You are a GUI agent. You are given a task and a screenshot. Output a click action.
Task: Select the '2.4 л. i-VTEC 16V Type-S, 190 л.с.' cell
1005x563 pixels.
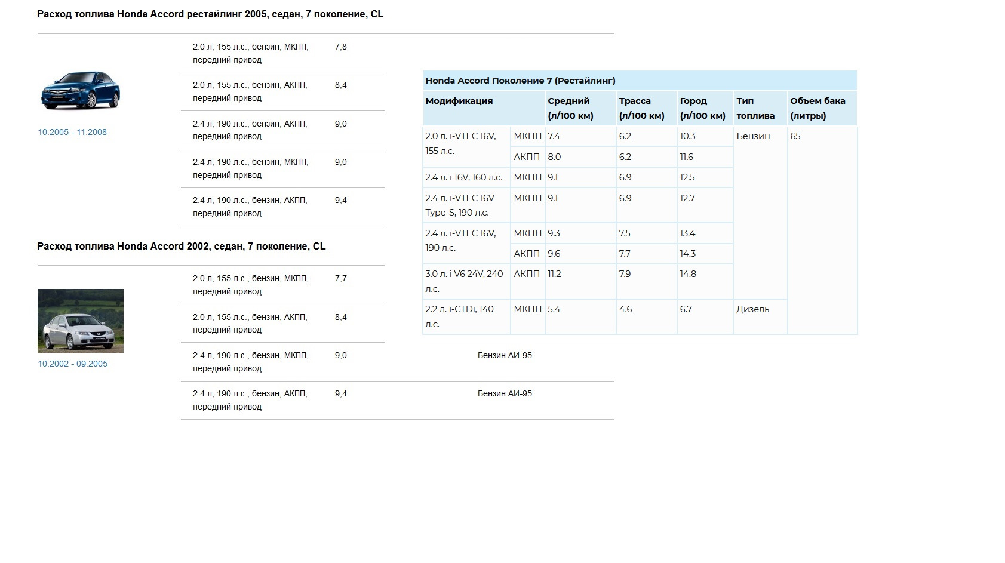click(x=466, y=205)
